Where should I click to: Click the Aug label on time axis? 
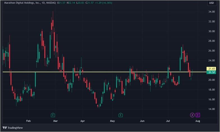pyautogui.click(x=198, y=121)
